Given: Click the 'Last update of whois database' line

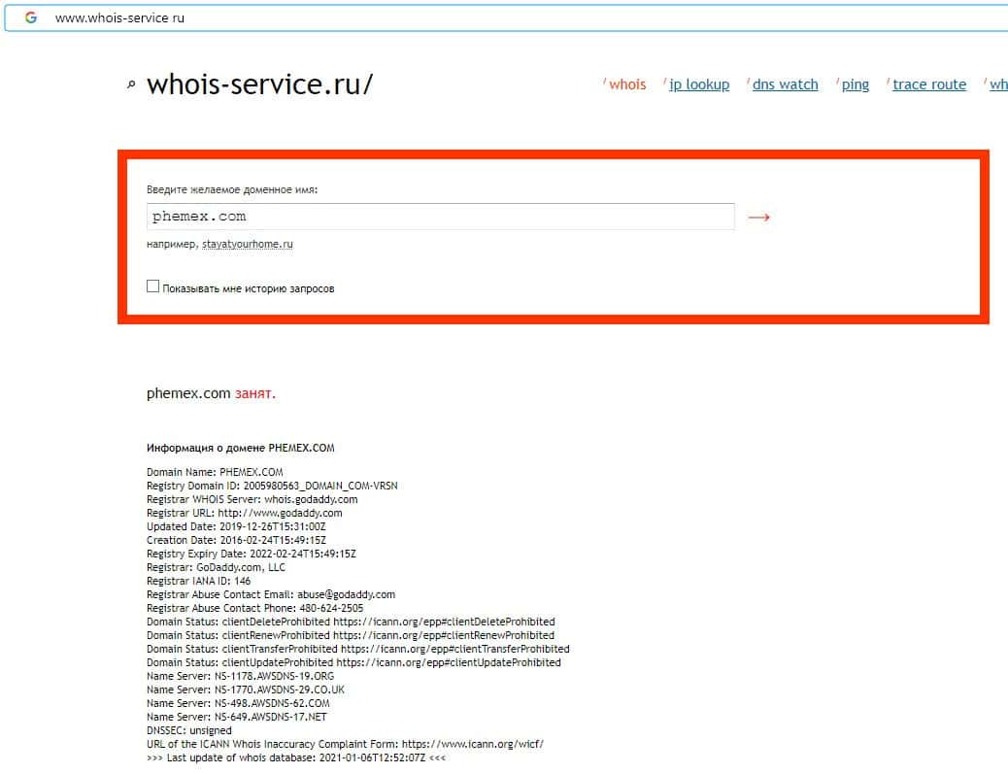Looking at the screenshot, I should (296, 757).
